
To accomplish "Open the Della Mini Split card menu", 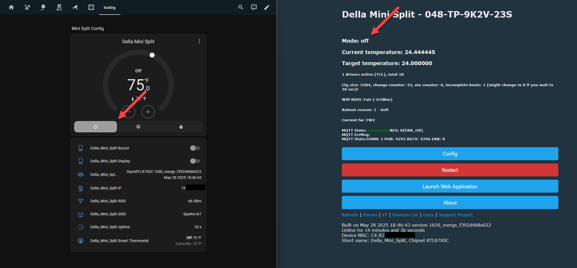I will (199, 41).
